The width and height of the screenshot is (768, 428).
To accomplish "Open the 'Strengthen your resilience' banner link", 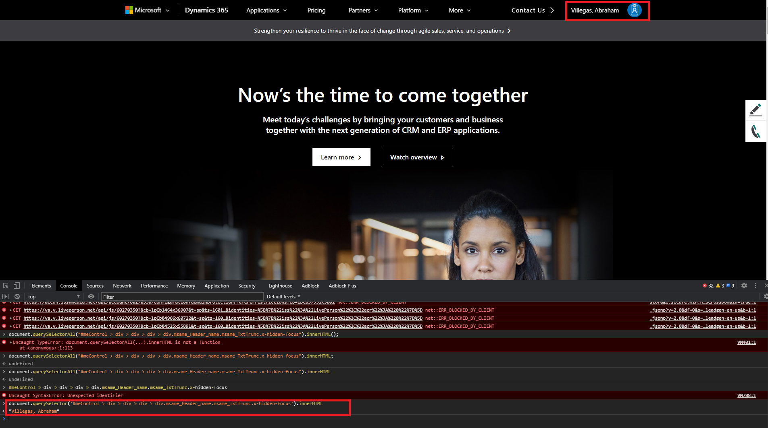I will (382, 31).
